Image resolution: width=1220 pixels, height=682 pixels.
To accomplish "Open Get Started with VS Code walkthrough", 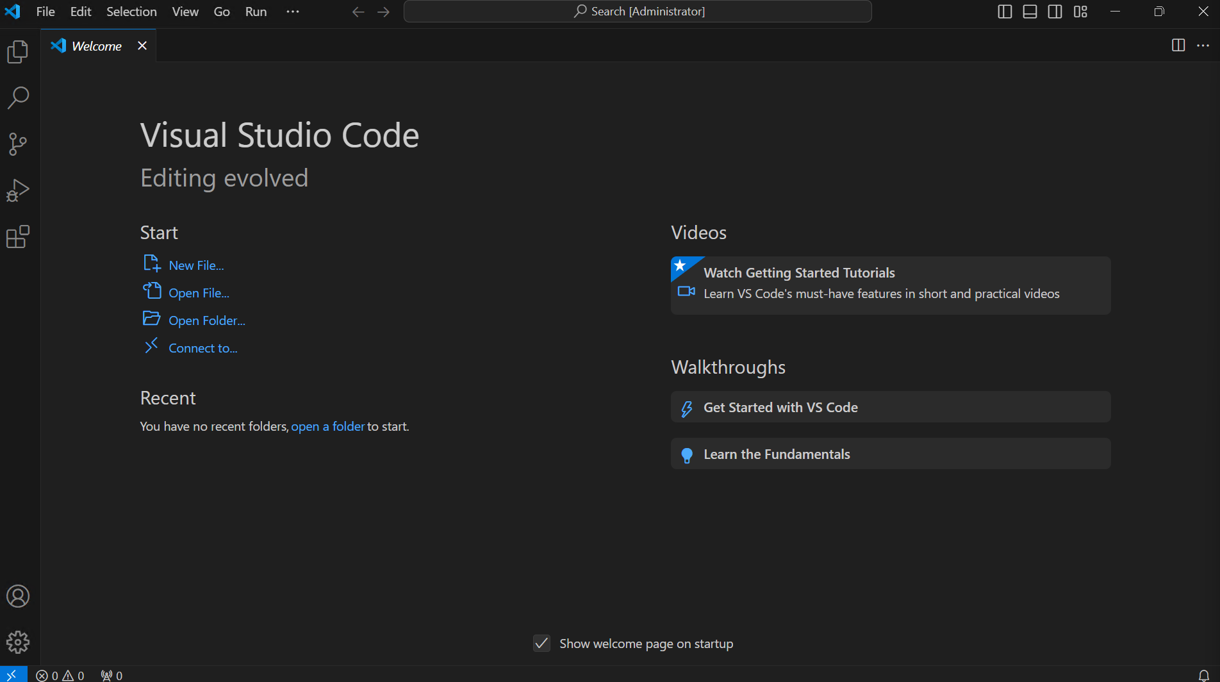I will [891, 407].
